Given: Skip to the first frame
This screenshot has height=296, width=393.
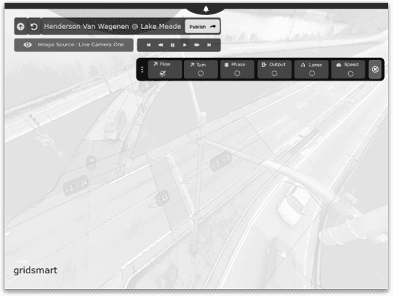Looking at the screenshot, I should click(x=149, y=45).
